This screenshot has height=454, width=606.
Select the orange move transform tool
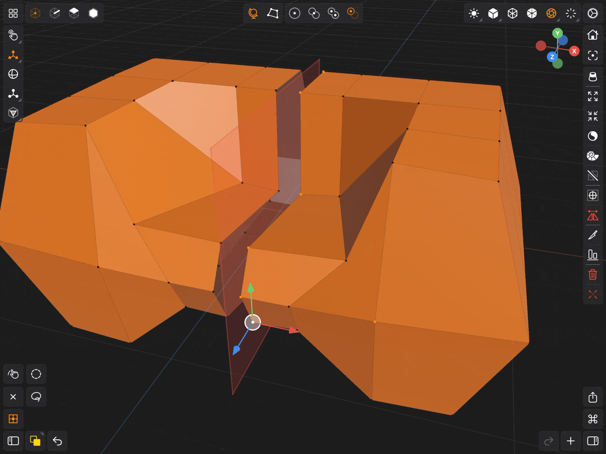click(x=13, y=55)
